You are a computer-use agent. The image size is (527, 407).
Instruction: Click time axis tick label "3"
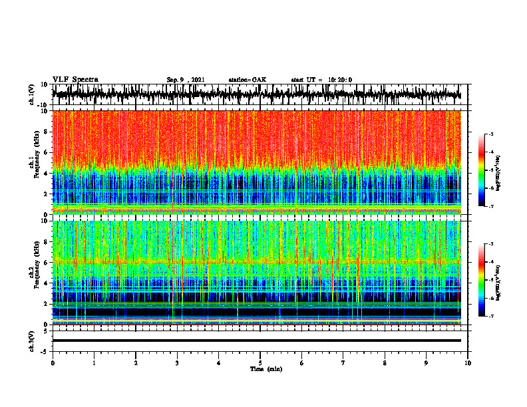click(177, 363)
